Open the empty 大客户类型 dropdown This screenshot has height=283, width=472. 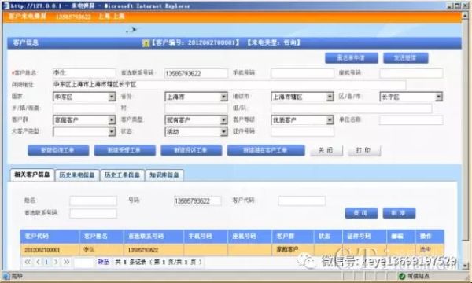(x=84, y=132)
